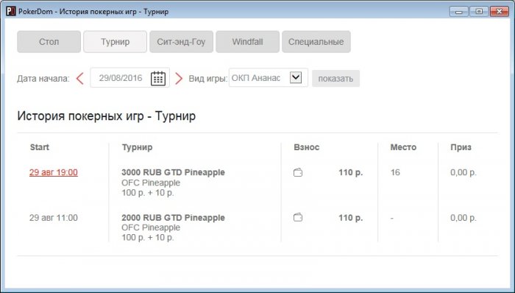This screenshot has width=515, height=293.
Task: Select 2000 RUB GTD Pineapple tournament name
Action: click(173, 217)
